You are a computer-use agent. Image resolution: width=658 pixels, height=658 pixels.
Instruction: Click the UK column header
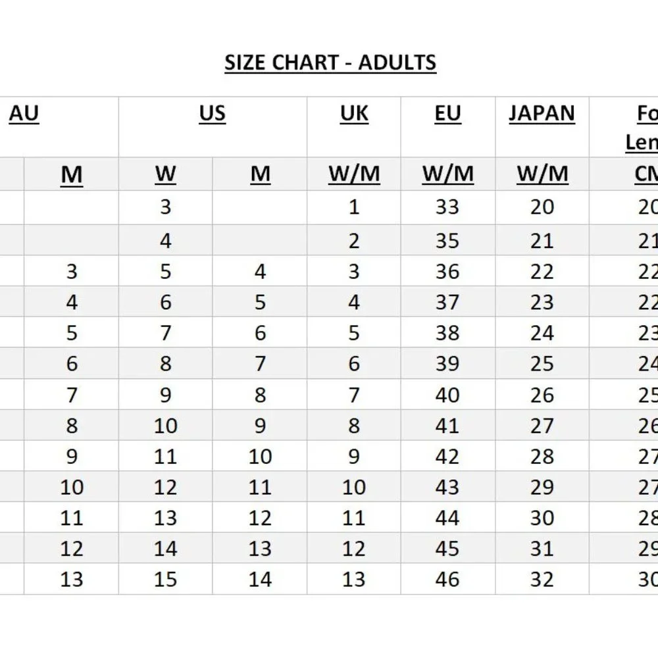[354, 113]
